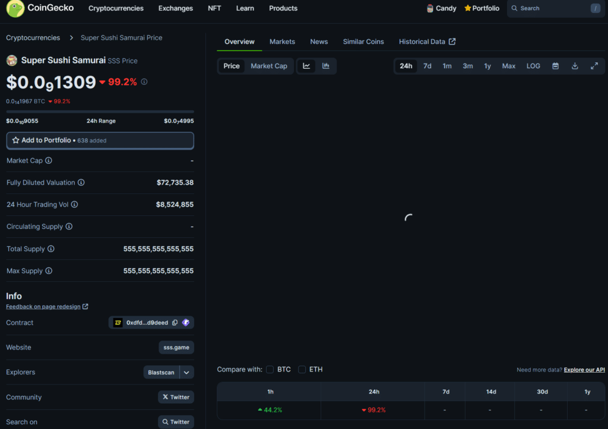Click the Total Supply info icon
Image resolution: width=608 pixels, height=429 pixels.
click(x=51, y=249)
